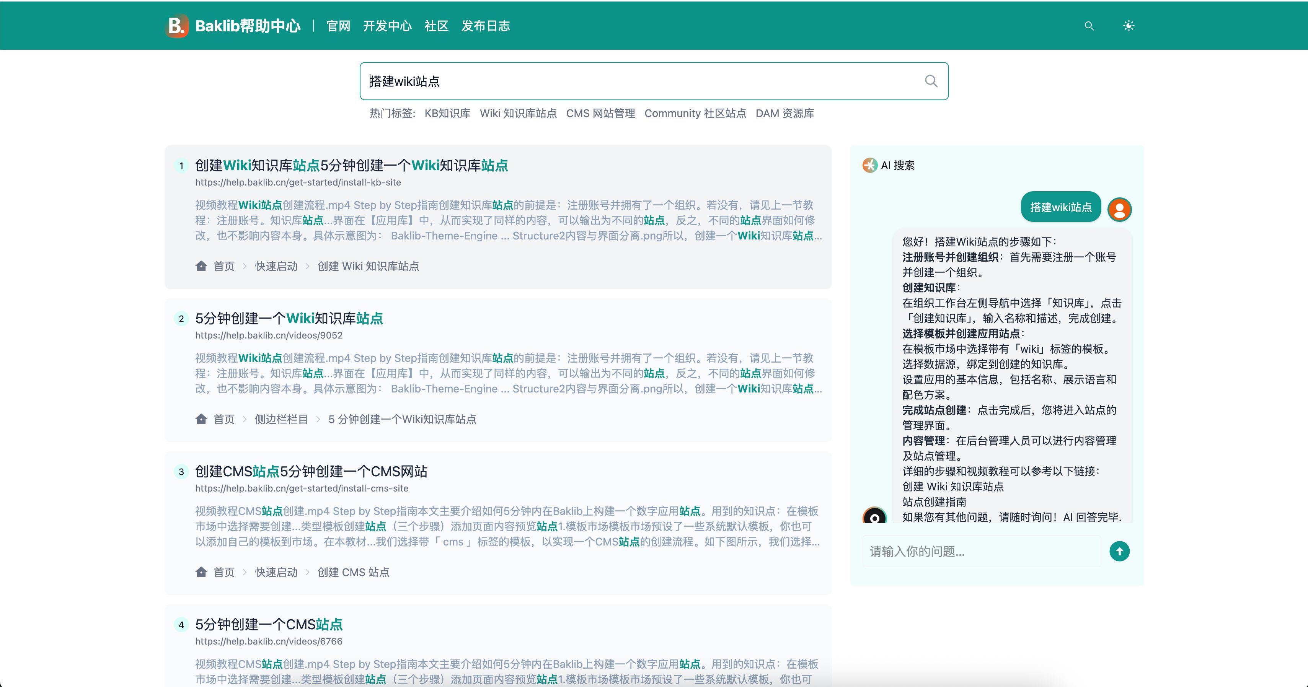Open result 4 title 5分钟创建一个CMS站点
The image size is (1308, 687).
coord(269,624)
